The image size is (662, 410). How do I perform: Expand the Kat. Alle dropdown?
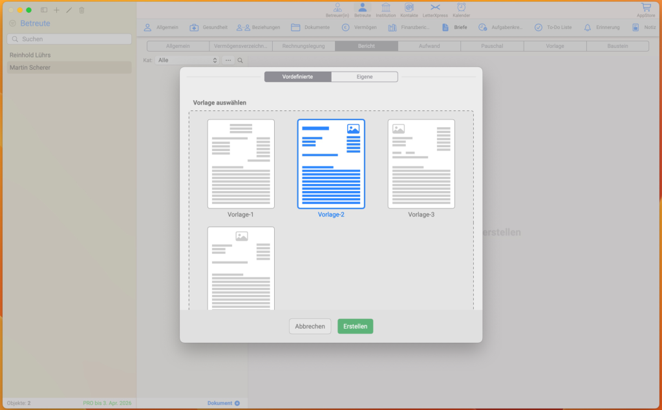click(x=187, y=60)
